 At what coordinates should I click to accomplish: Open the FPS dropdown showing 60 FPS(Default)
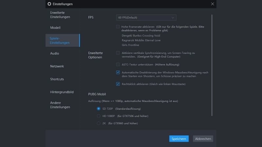coord(146,18)
